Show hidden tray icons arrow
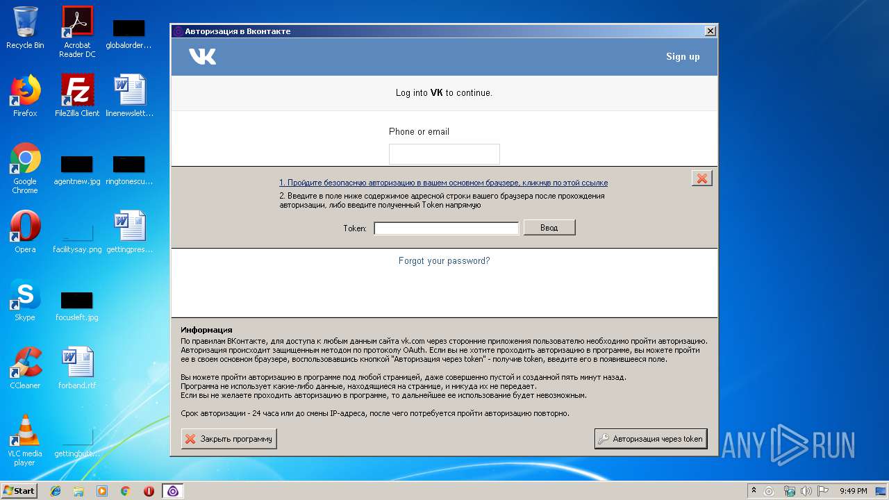The width and height of the screenshot is (889, 500). click(754, 491)
